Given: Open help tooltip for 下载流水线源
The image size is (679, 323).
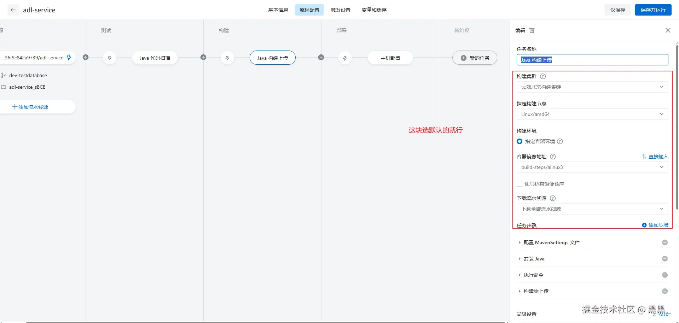Looking at the screenshot, I should [553, 198].
